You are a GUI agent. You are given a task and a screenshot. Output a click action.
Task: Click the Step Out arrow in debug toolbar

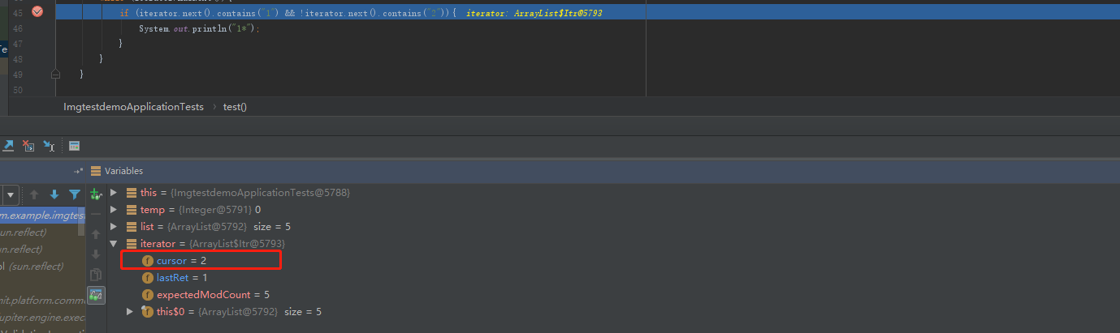8,146
